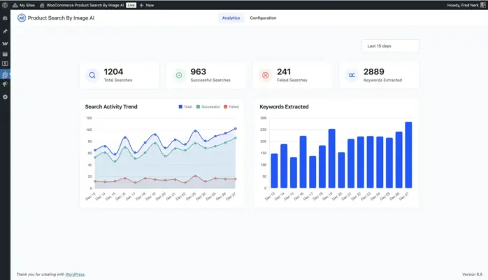Open the Last 15 days dropdown
The image size is (488, 280).
tap(390, 45)
